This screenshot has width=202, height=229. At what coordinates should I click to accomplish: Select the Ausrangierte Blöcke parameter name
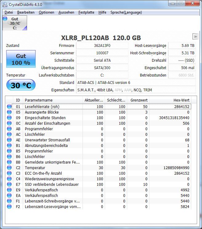click(x=42, y=112)
